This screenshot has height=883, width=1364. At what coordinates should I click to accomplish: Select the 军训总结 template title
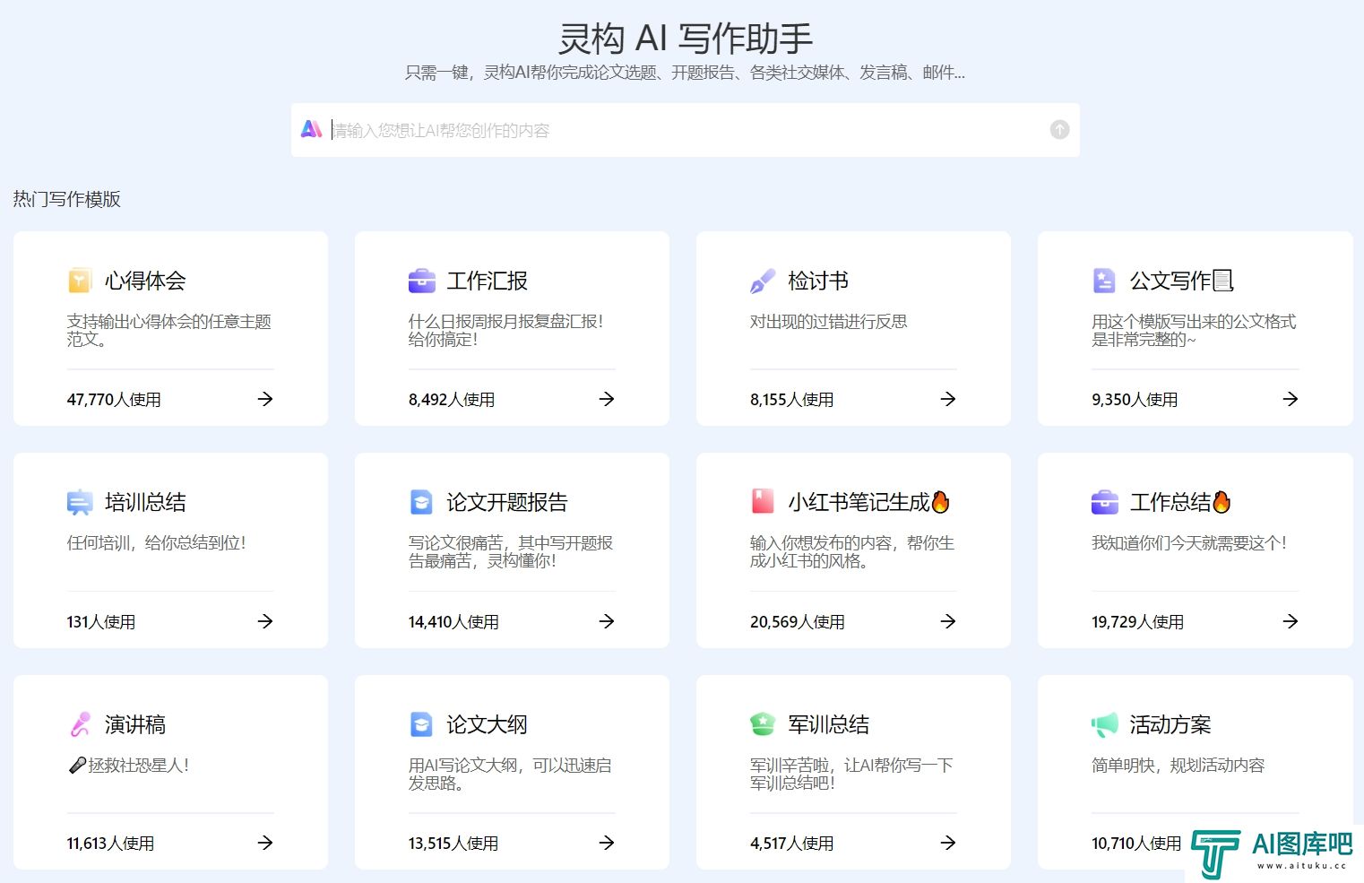[x=829, y=724]
